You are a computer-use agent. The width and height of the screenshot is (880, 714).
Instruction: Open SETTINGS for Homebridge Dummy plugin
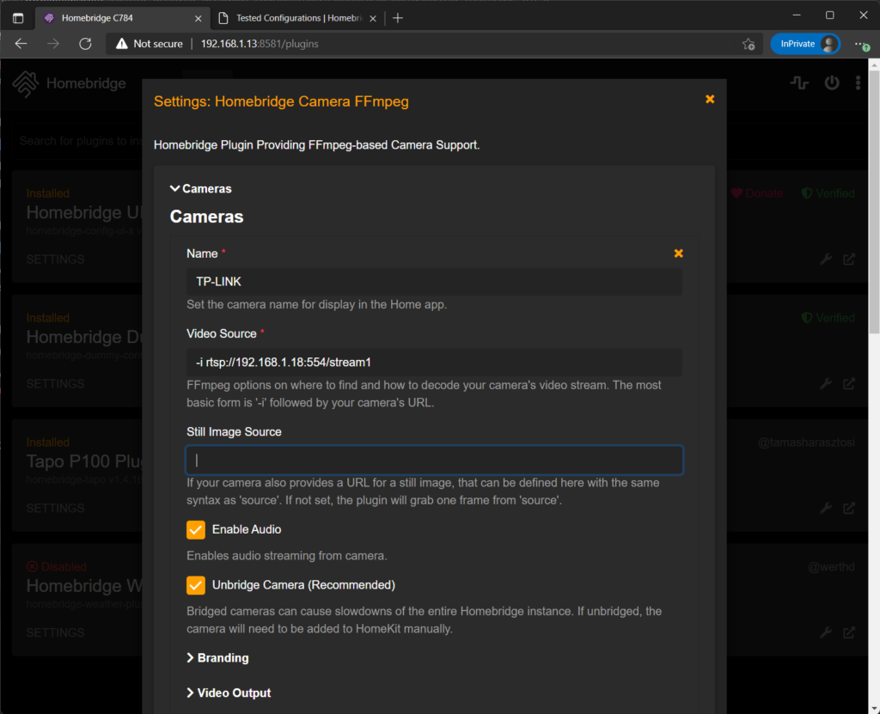point(56,384)
